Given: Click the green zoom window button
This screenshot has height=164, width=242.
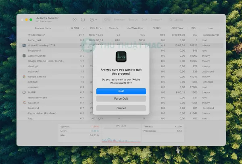Looking at the screenshot, I should (x=31, y=20).
